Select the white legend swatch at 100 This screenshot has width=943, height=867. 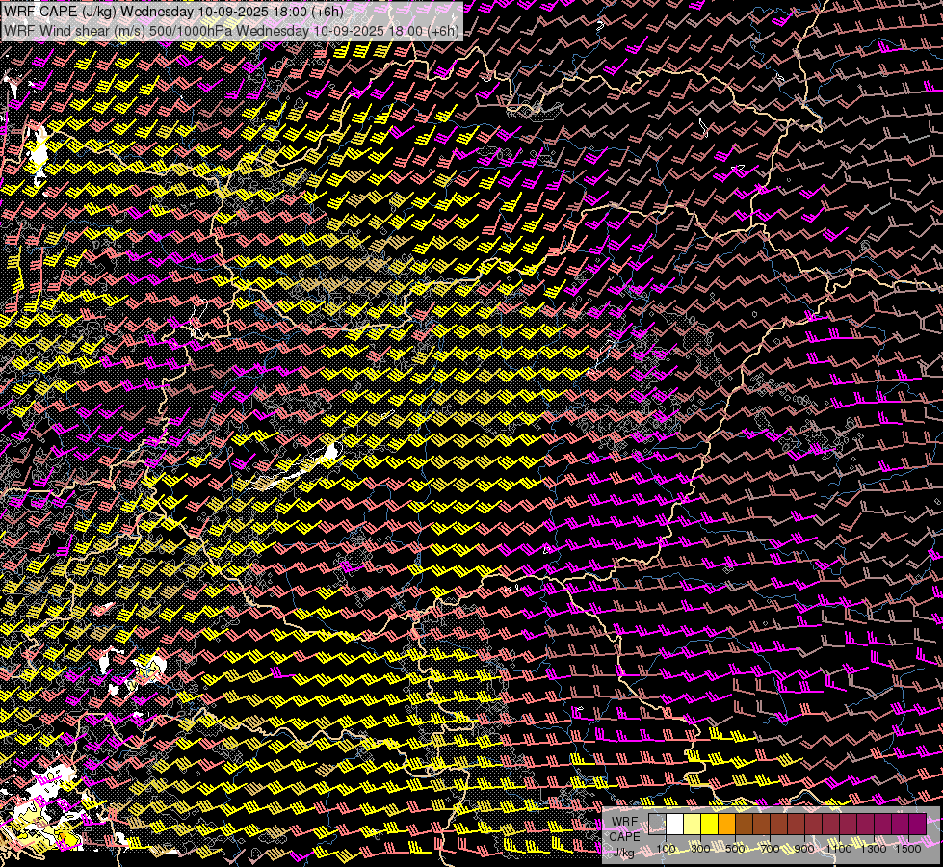[675, 824]
